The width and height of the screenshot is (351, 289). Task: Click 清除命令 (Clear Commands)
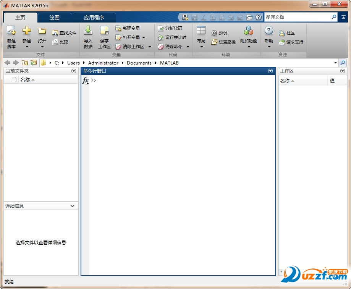click(170, 47)
